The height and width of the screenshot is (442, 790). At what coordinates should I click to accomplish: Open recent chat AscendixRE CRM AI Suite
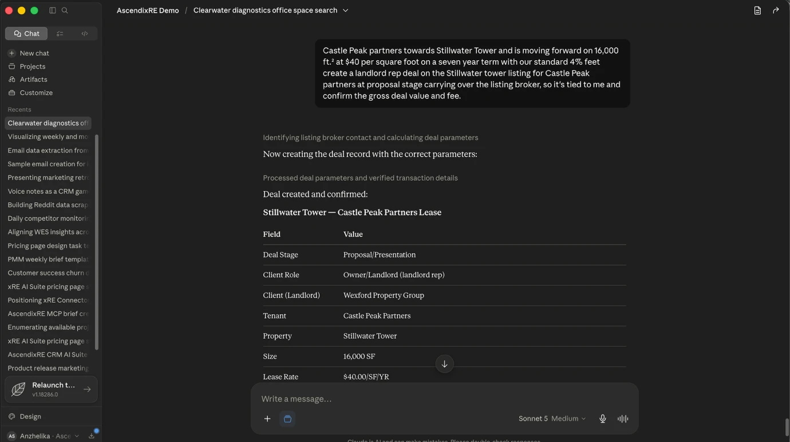tap(48, 354)
